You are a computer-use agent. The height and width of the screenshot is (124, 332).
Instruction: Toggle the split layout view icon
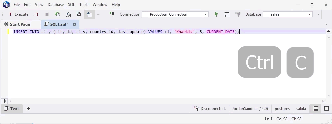(316, 109)
